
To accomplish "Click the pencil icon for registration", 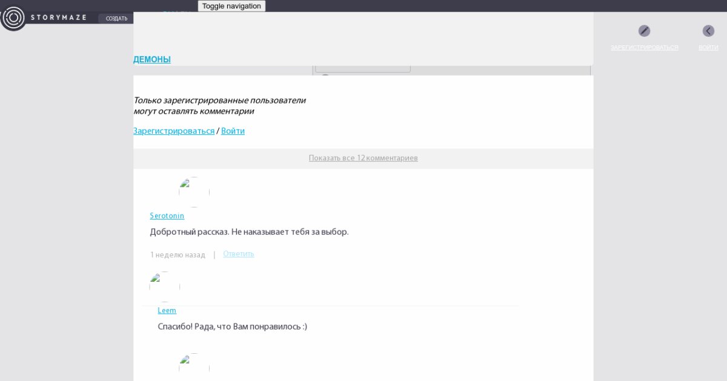I will [644, 31].
